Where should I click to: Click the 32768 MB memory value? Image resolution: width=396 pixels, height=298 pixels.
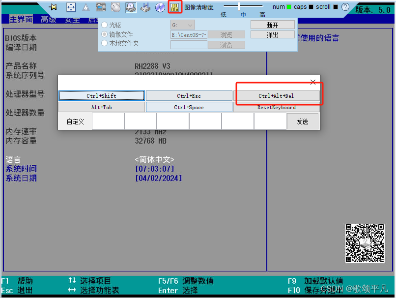pos(150,141)
